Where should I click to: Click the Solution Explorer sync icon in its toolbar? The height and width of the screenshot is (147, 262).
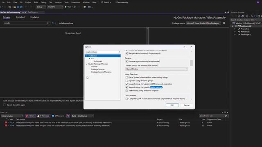coord(255,16)
